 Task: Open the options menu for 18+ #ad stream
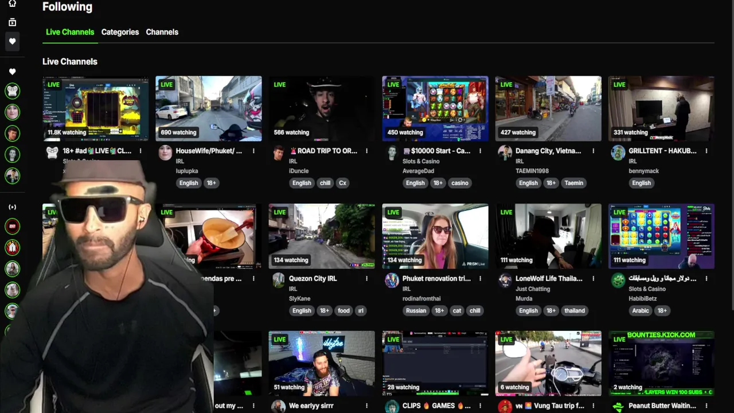tap(140, 151)
